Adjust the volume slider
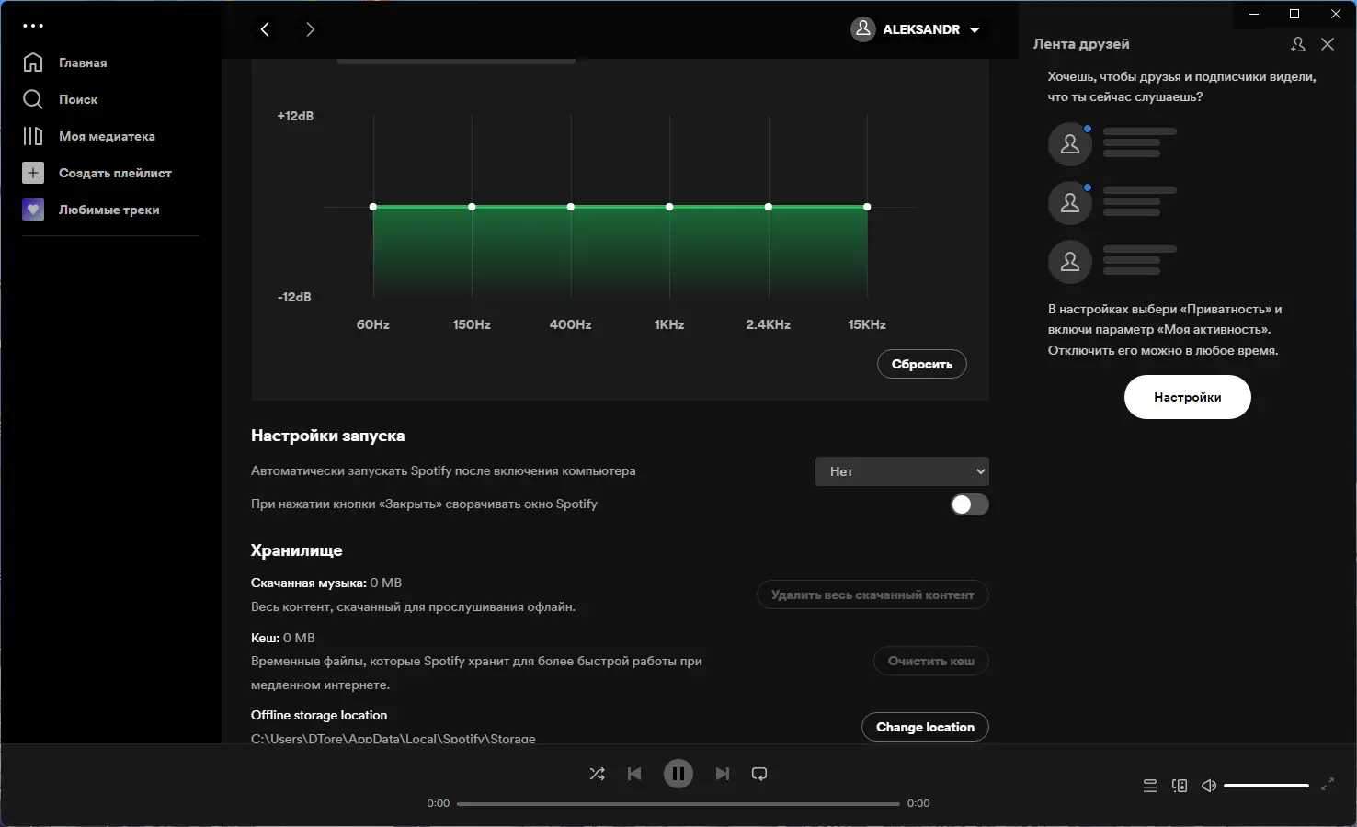 tap(1267, 786)
